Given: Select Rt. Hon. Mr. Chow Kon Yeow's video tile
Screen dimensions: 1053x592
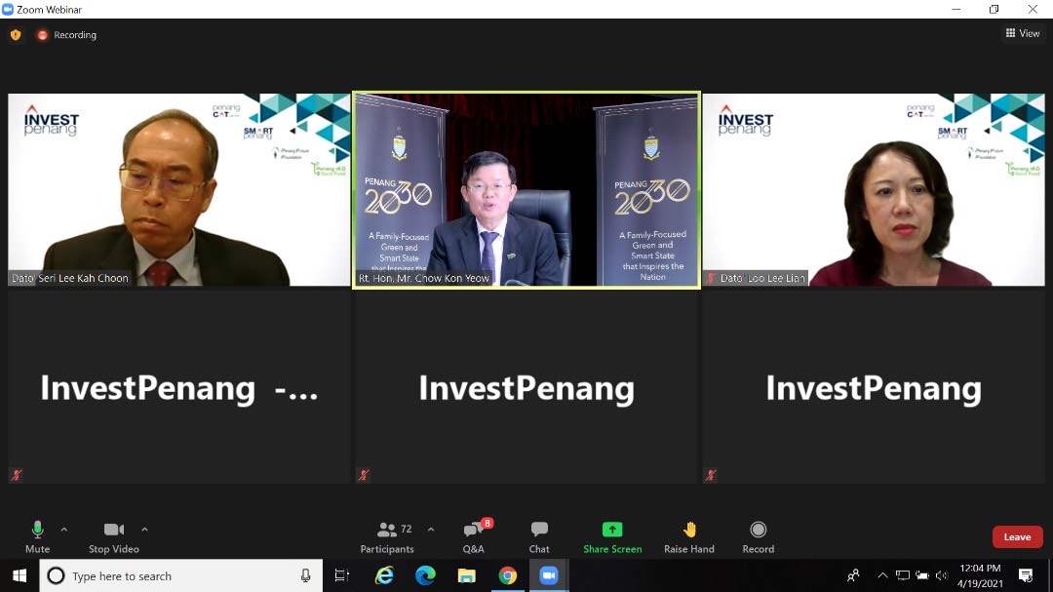Looking at the screenshot, I should (x=526, y=190).
